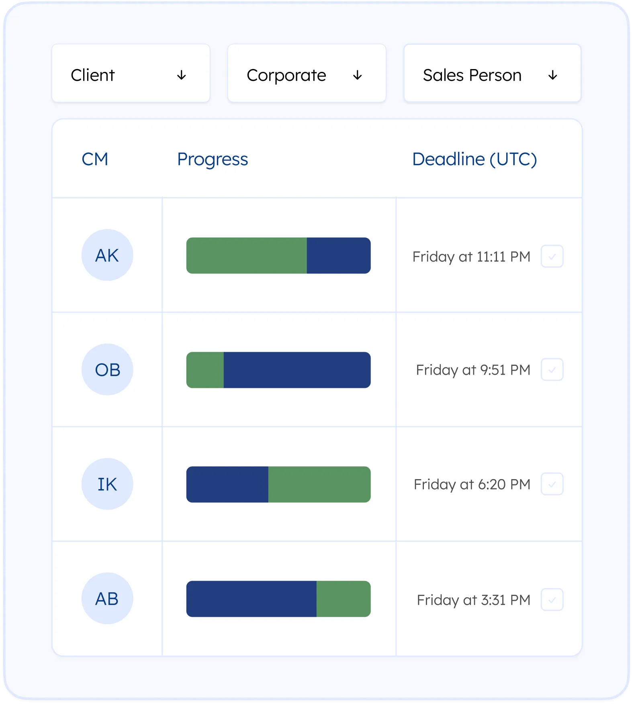Viewport: 632px width, 704px height.
Task: Click the green segment of IK's progress bar
Action: 319,485
